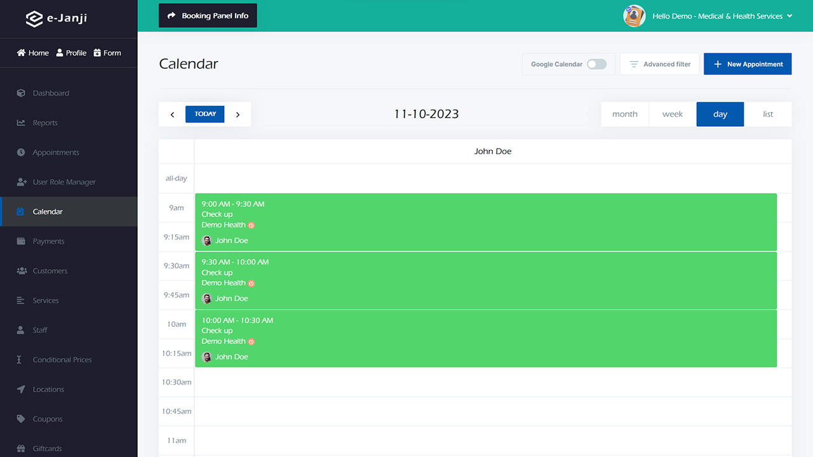Click status icon on 9:30 AM appointment
The height and width of the screenshot is (457, 813).
(x=252, y=284)
